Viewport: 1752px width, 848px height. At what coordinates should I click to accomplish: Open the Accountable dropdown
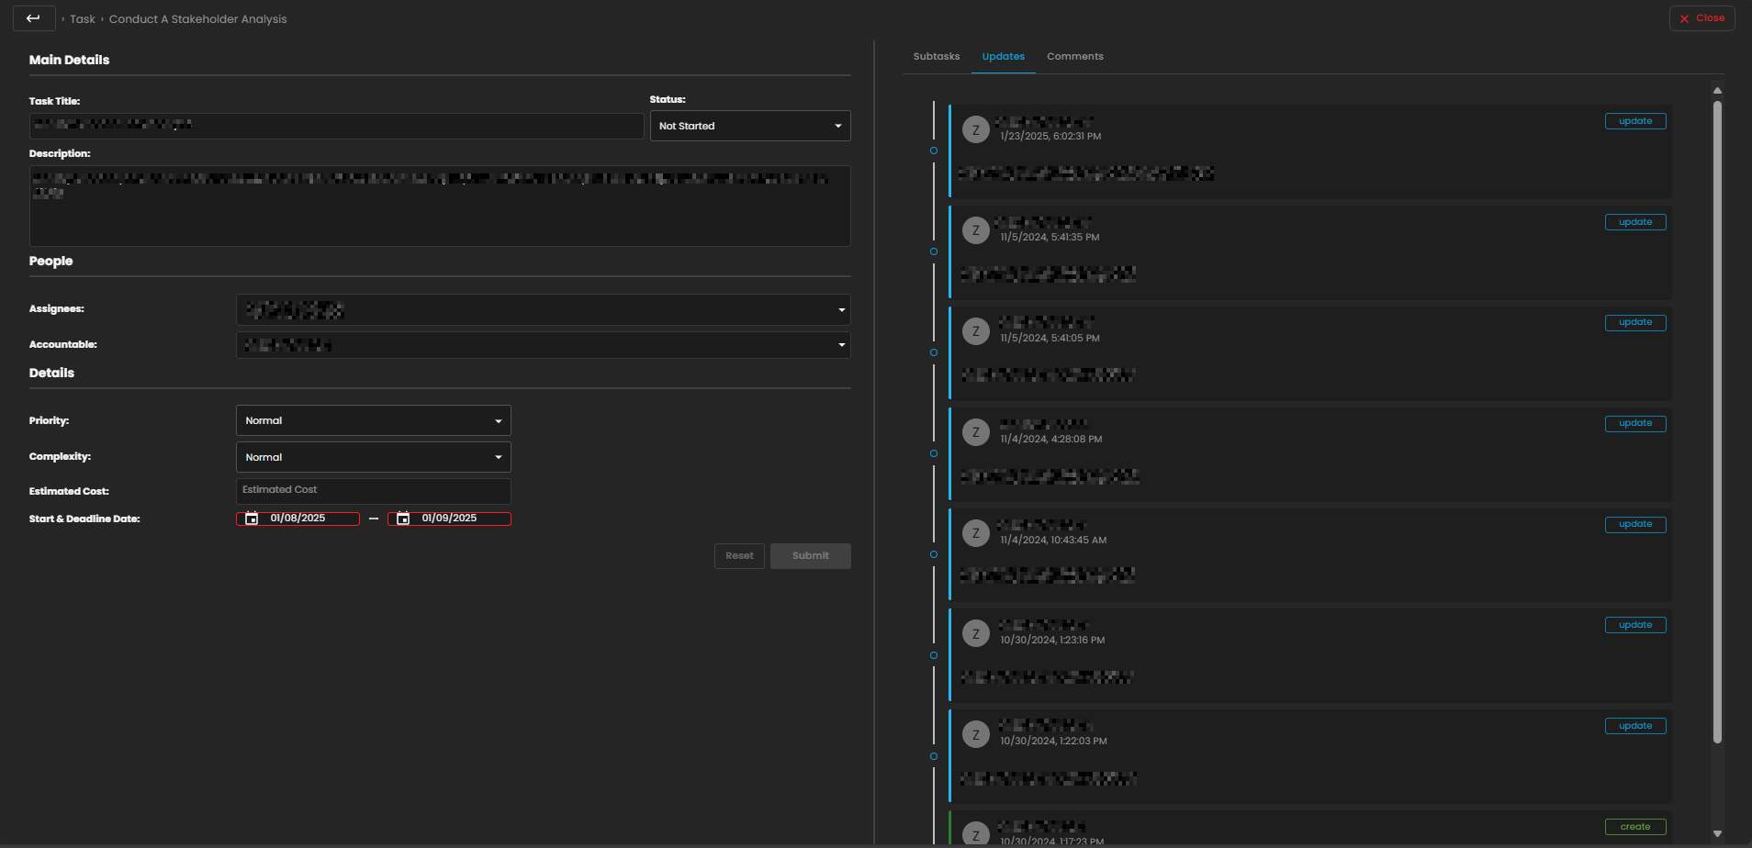coord(543,345)
